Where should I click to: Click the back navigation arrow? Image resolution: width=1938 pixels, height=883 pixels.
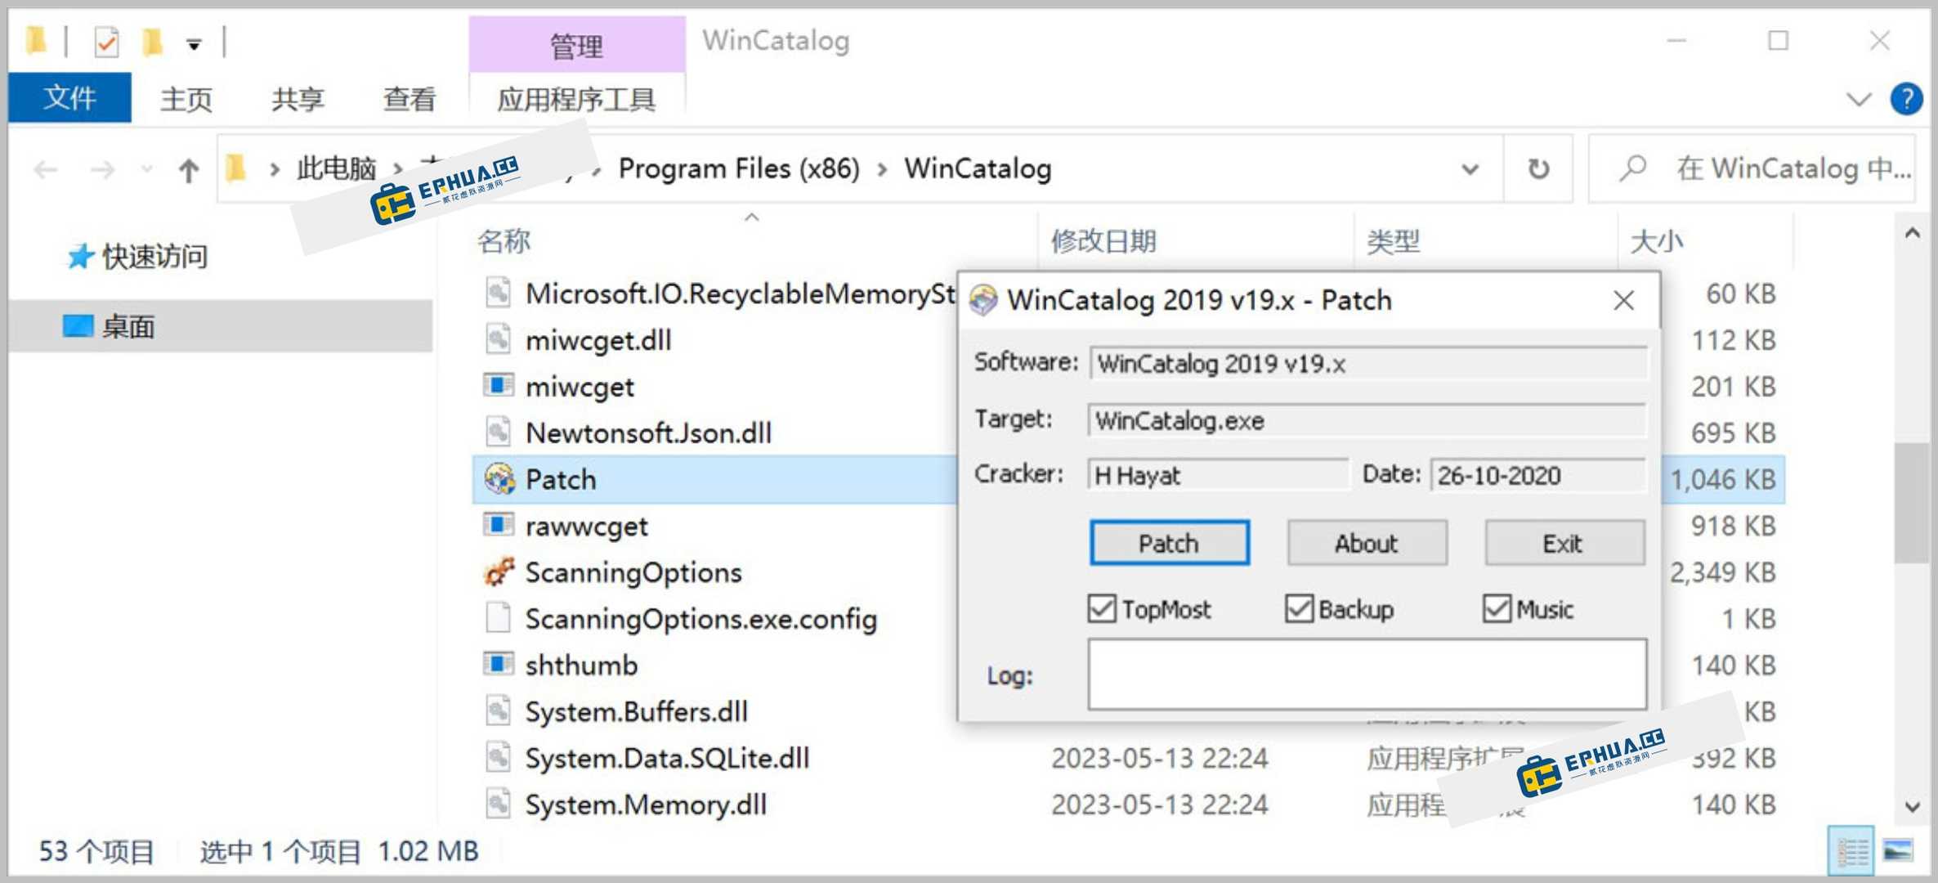(45, 169)
